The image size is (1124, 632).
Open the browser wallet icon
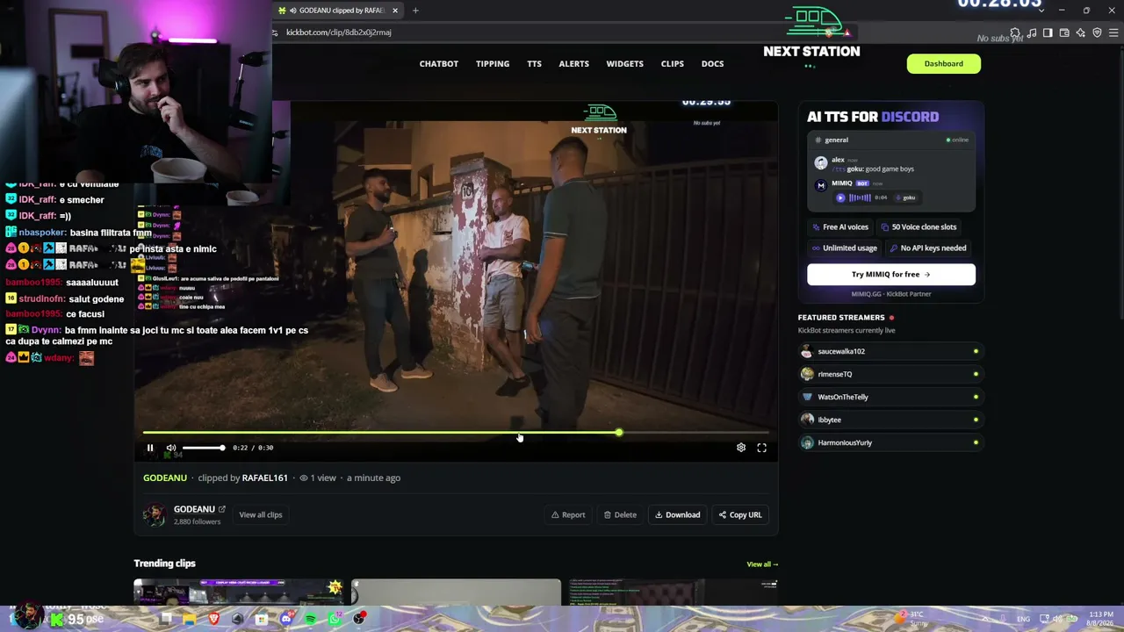(1064, 33)
